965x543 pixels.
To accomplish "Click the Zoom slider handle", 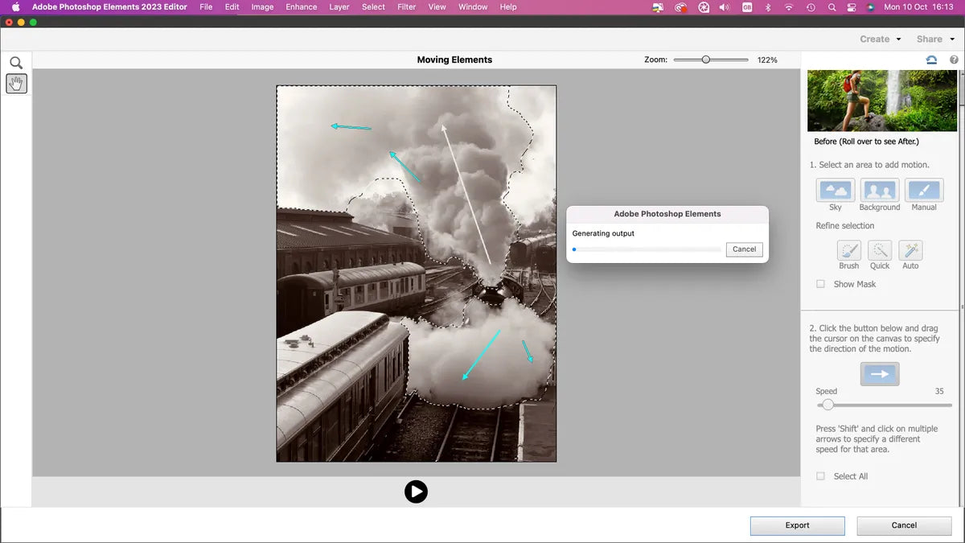I will [705, 60].
